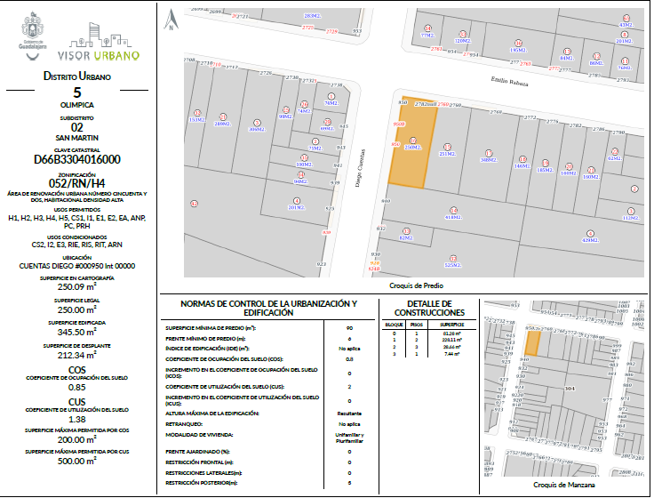This screenshot has width=654, height=498.
Task: Click the Modalidad de Vivienda row label
Action: [x=199, y=435]
